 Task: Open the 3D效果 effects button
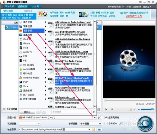[x=35, y=7]
